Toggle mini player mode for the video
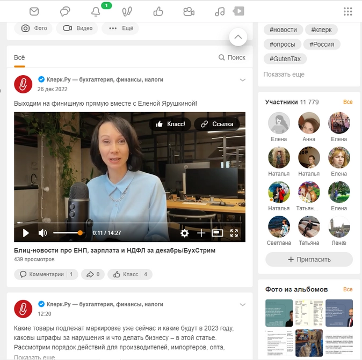362x360 pixels. (218, 233)
